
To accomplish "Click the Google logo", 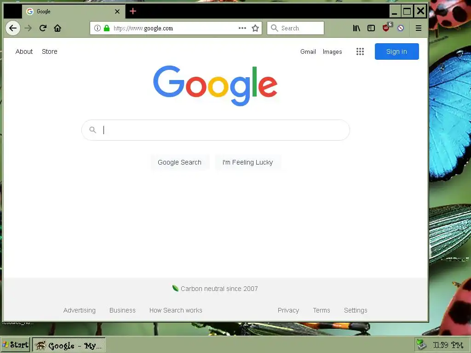I will (x=215, y=85).
